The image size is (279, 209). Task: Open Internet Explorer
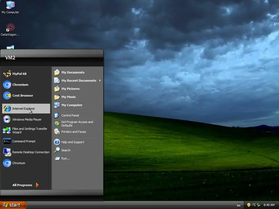[x=26, y=109]
